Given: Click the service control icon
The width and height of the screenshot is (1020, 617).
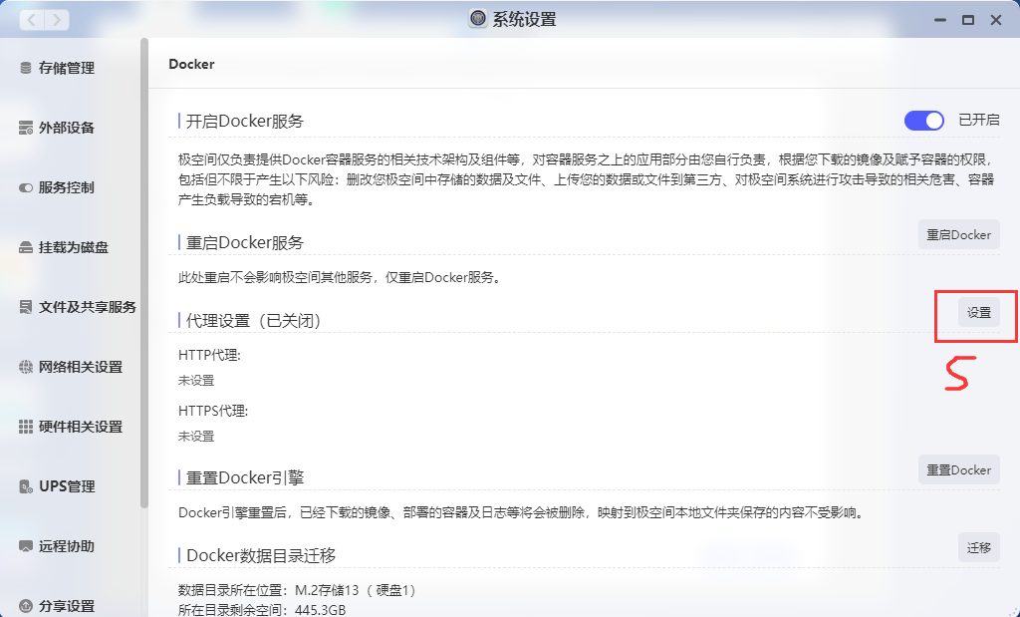Looking at the screenshot, I should coord(26,187).
